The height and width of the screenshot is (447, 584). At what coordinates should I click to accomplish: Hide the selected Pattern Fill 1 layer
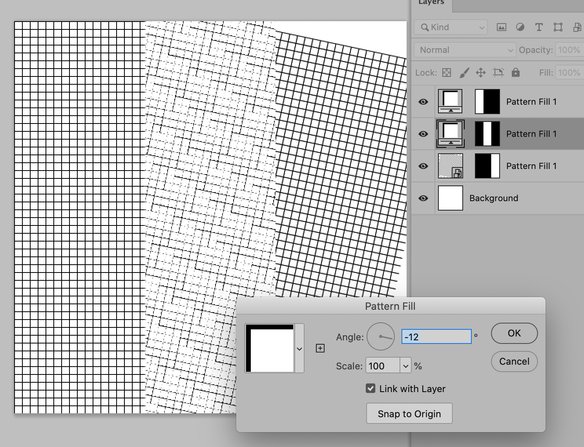point(423,134)
